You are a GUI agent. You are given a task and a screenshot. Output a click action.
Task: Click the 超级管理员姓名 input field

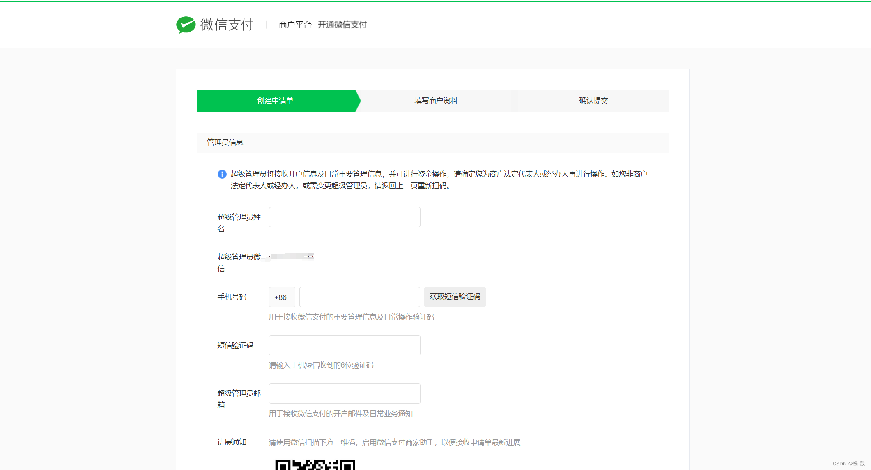344,217
